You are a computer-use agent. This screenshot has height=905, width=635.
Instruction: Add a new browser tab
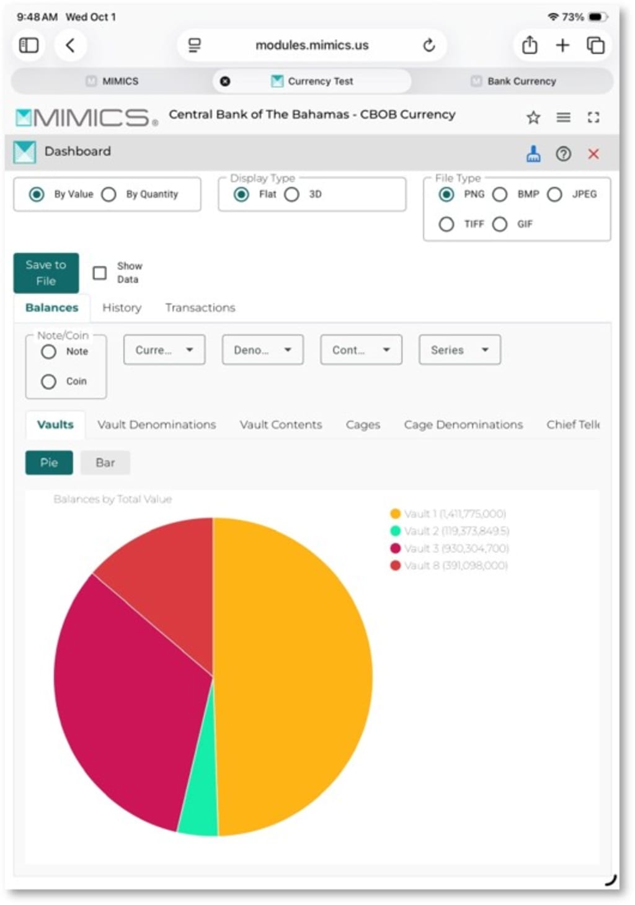(562, 45)
